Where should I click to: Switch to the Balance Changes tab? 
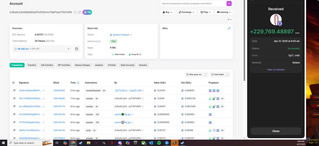coord(83,65)
